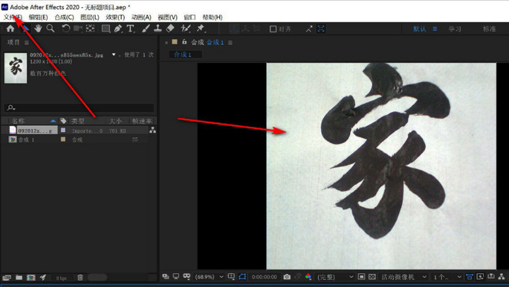This screenshot has width=509, height=287.
Task: Select the Zoom magnifier tool
Action: pyautogui.click(x=50, y=29)
